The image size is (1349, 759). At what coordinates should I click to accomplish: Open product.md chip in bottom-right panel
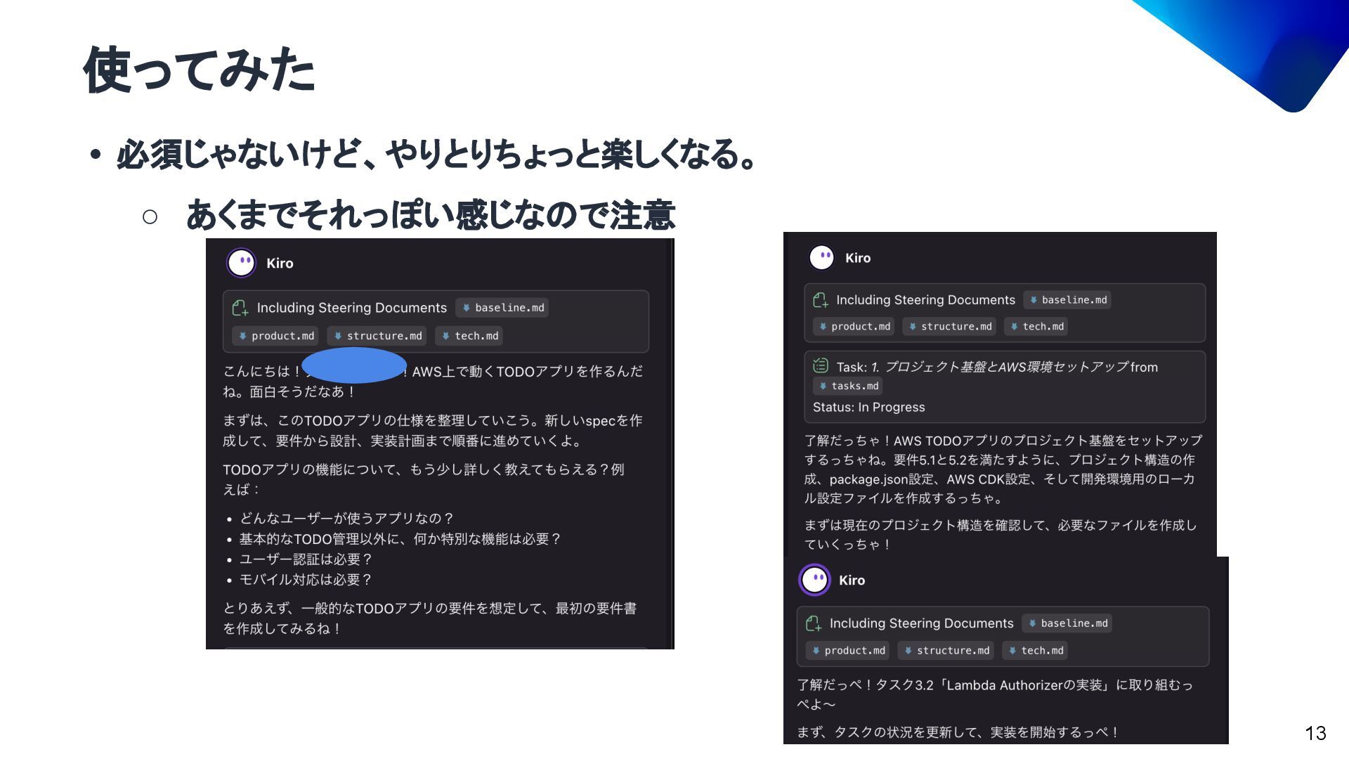[848, 651]
